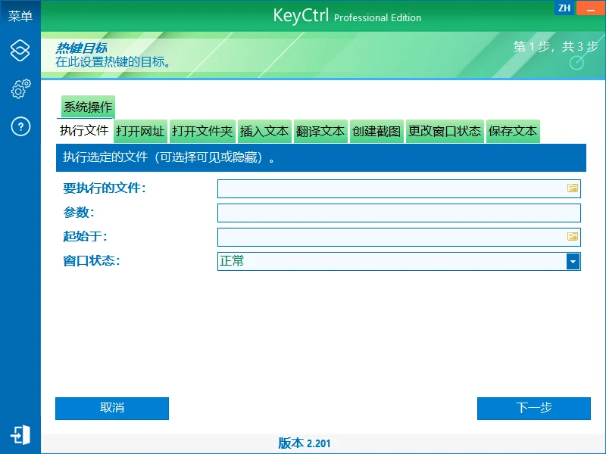Click the 起始于 label

(x=85, y=236)
